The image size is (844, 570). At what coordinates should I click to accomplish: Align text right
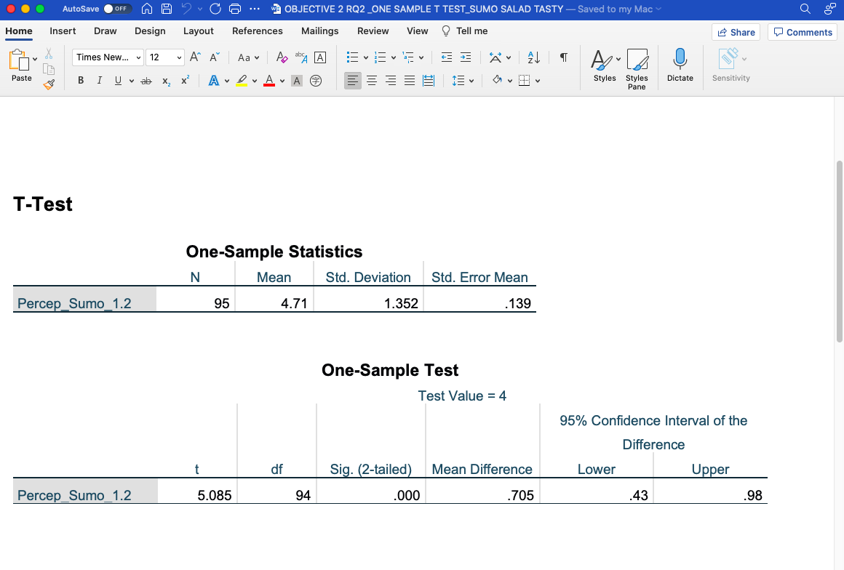coord(391,81)
